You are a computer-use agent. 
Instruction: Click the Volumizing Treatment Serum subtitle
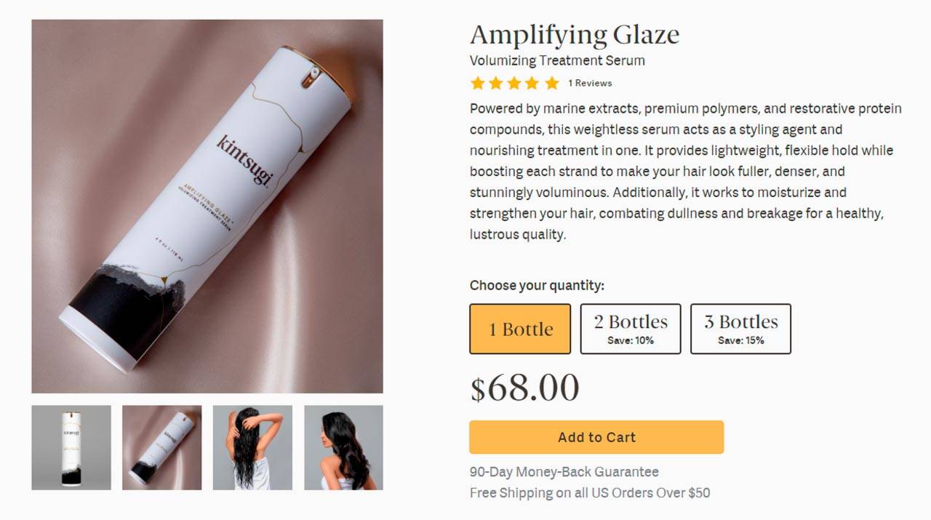[x=557, y=60]
